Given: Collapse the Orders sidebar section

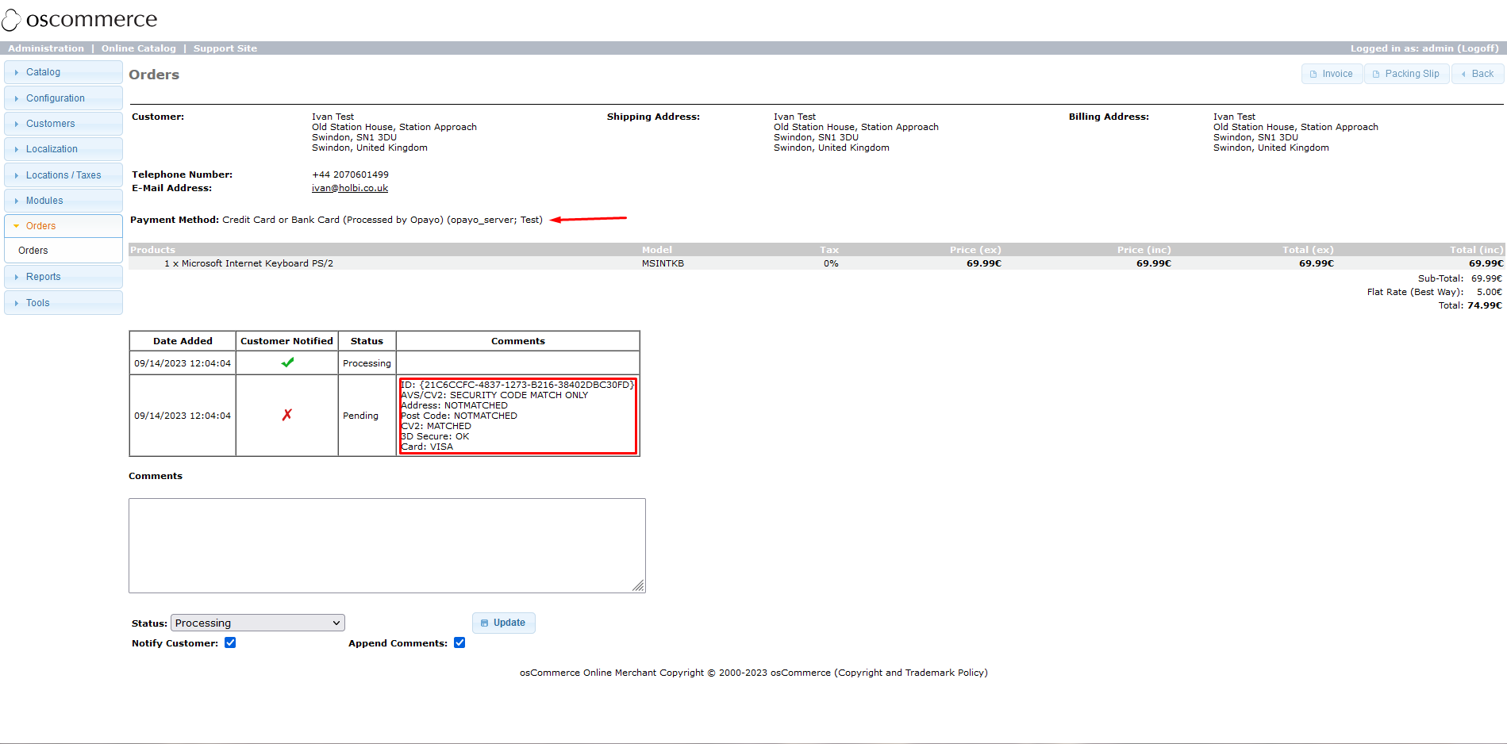Looking at the screenshot, I should pos(40,226).
